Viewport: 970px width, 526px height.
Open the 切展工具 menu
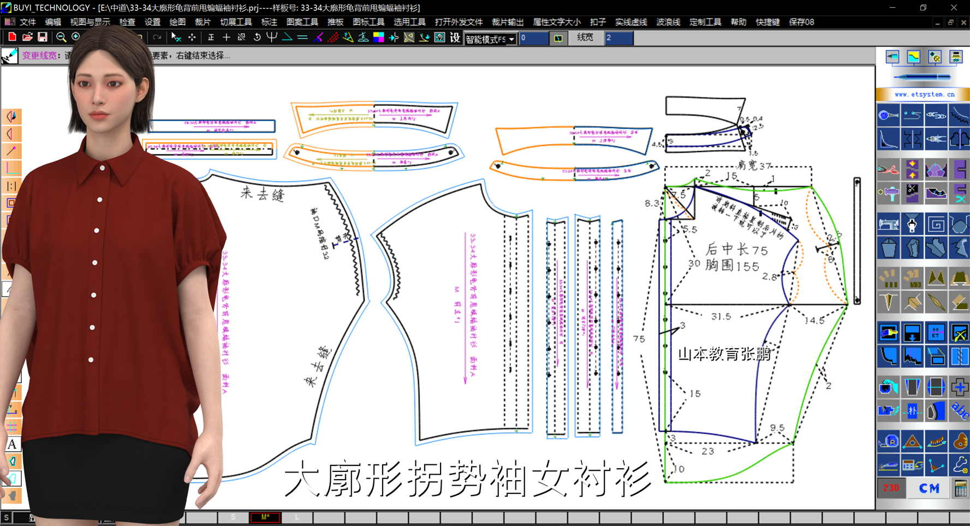coord(236,22)
